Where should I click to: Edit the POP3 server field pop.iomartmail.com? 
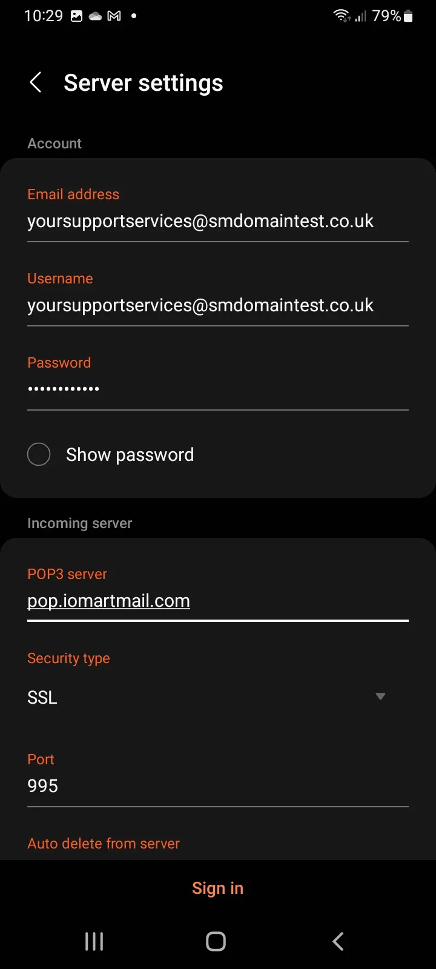click(218, 601)
